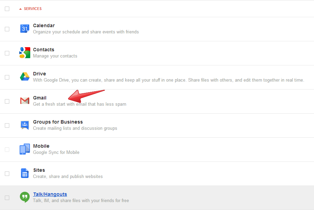Open the Mobile service title

(x=41, y=146)
